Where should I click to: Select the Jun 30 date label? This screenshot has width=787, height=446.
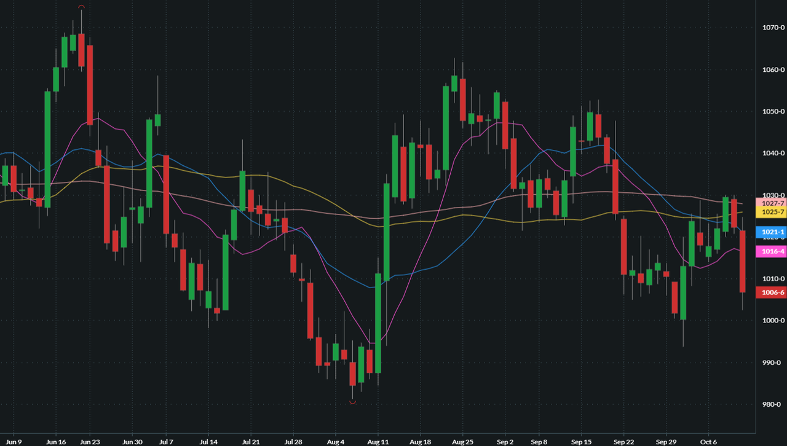click(132, 441)
